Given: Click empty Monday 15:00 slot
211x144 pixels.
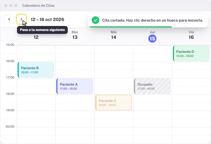Looking at the screenshot, I should 36,53.
